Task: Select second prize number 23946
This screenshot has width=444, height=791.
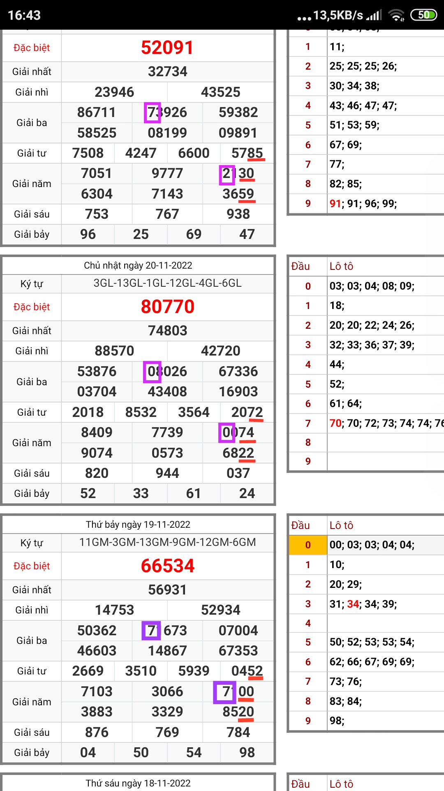Action: click(x=114, y=92)
